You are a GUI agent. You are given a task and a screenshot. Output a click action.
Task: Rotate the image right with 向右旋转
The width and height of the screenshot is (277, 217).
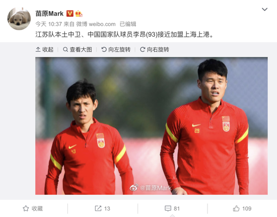pyautogui.click(x=155, y=50)
